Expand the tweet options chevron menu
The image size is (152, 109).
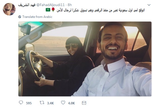149,5
